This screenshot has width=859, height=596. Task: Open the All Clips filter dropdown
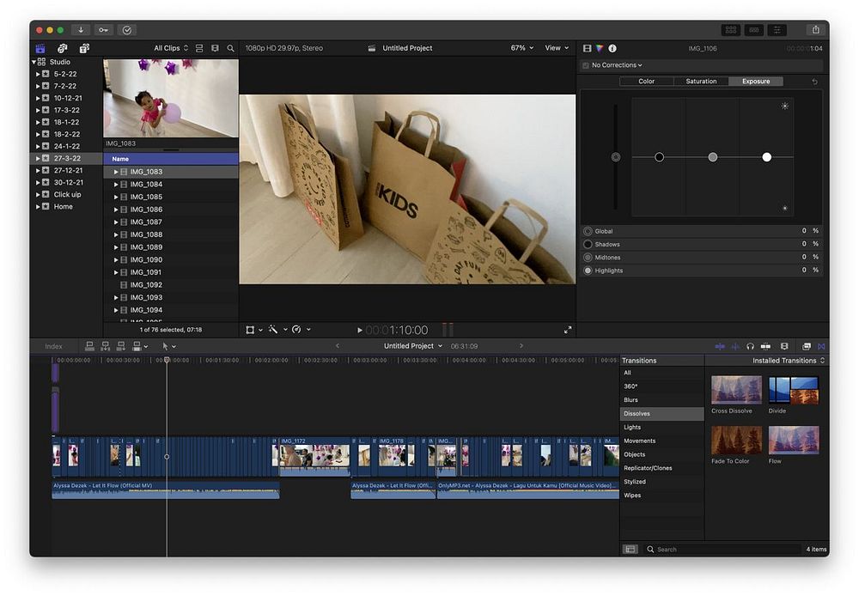coord(170,48)
